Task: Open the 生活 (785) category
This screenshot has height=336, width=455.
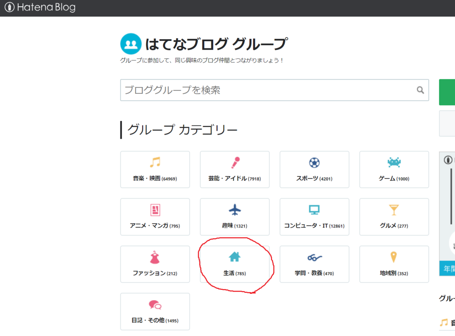Action: 235,264
